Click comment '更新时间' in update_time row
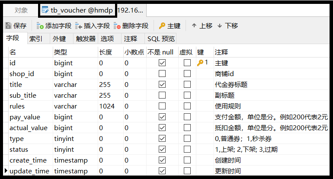 click(x=227, y=171)
